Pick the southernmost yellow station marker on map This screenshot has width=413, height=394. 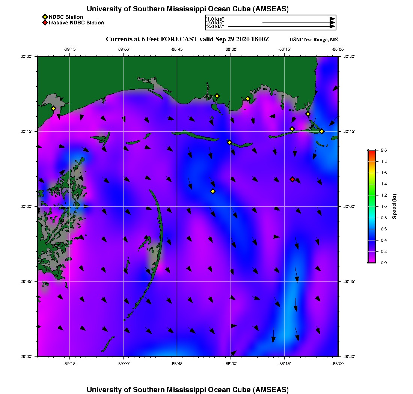(213, 191)
